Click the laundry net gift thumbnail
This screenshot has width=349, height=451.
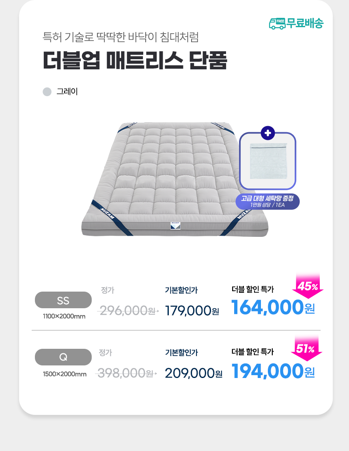268,161
